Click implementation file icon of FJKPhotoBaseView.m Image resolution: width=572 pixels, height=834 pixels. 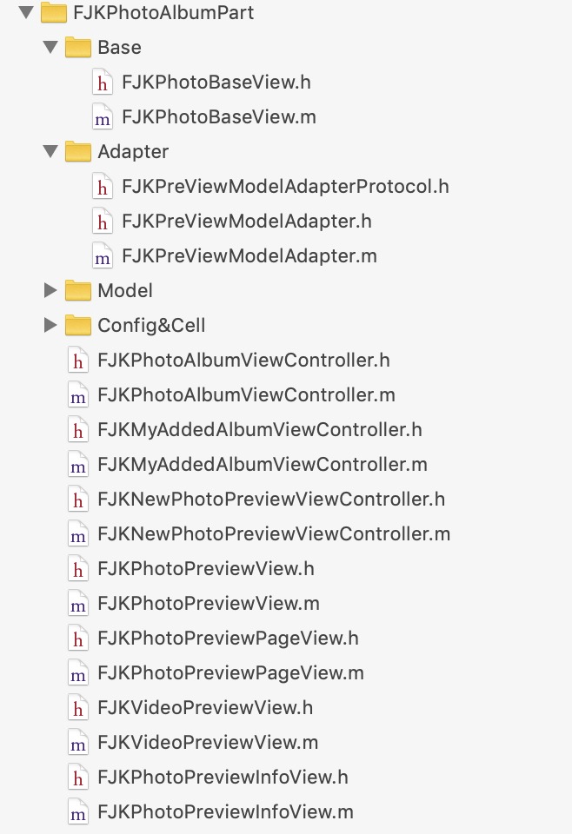tap(103, 117)
